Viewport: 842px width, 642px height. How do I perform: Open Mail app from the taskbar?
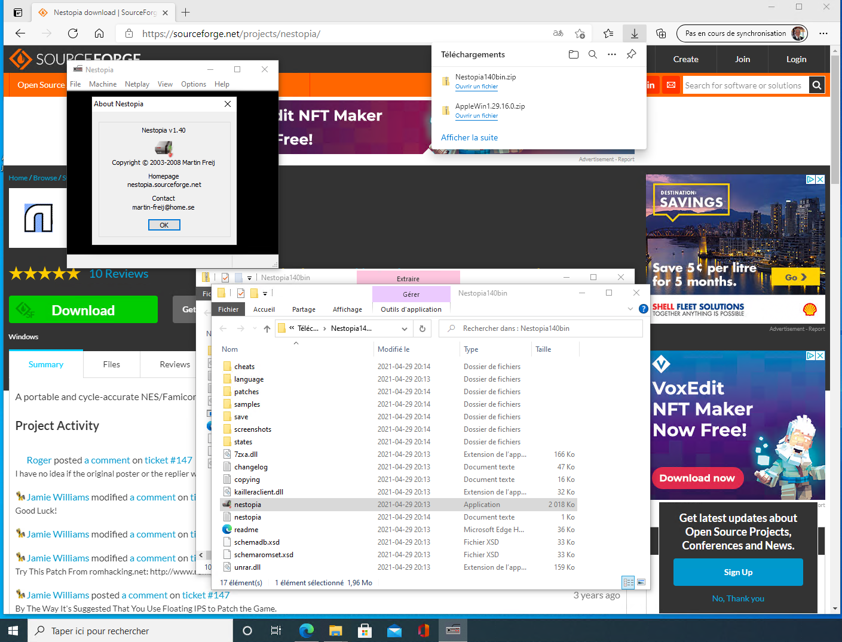coord(394,631)
